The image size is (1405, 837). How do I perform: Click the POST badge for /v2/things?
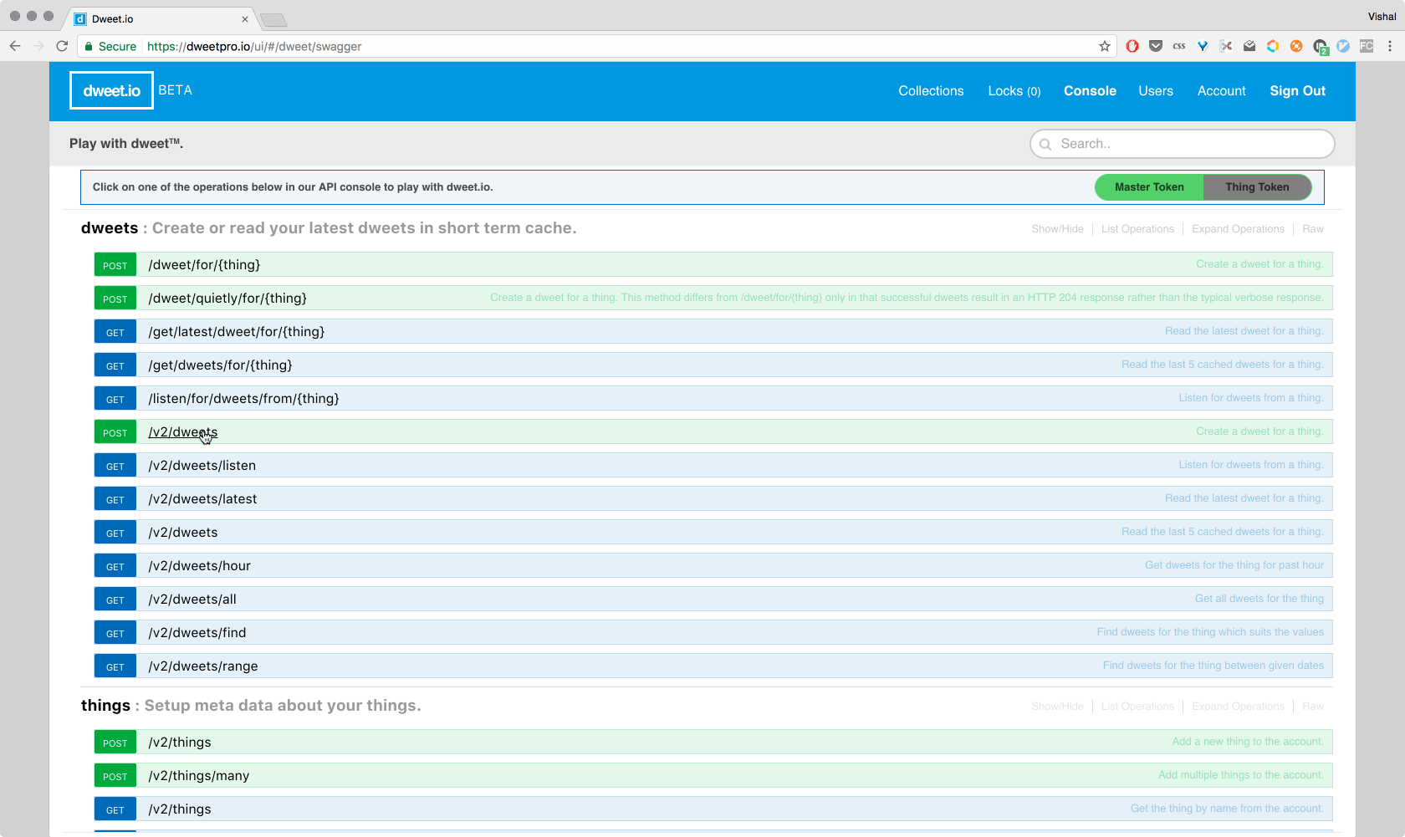[x=115, y=743]
